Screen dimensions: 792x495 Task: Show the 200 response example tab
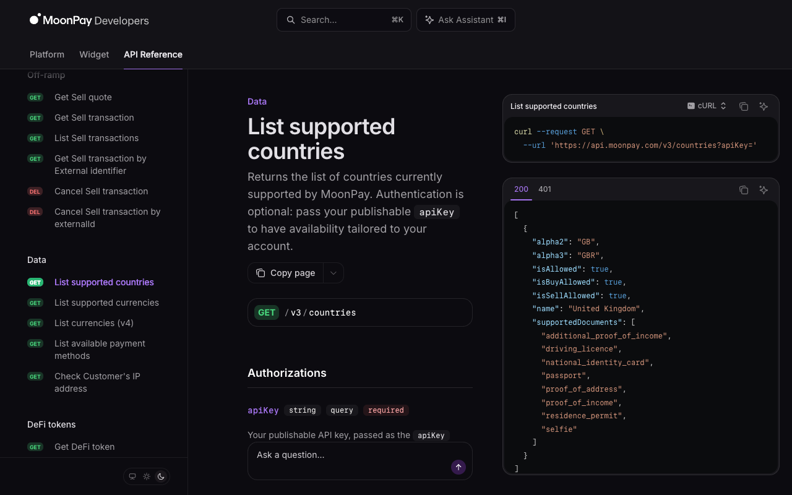[522, 189]
